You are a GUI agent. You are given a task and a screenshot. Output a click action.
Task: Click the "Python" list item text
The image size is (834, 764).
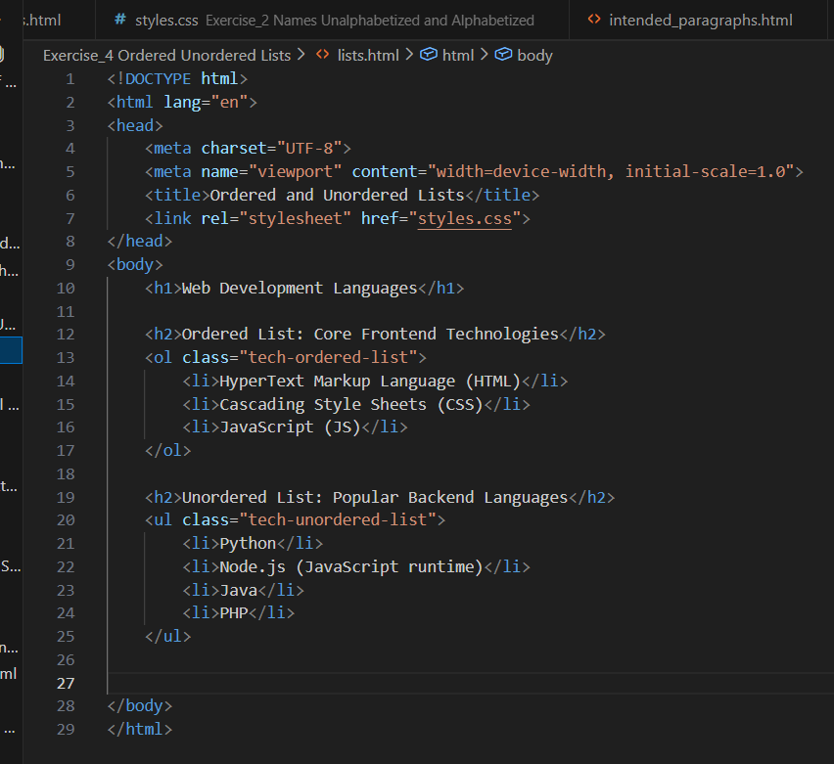tap(249, 544)
